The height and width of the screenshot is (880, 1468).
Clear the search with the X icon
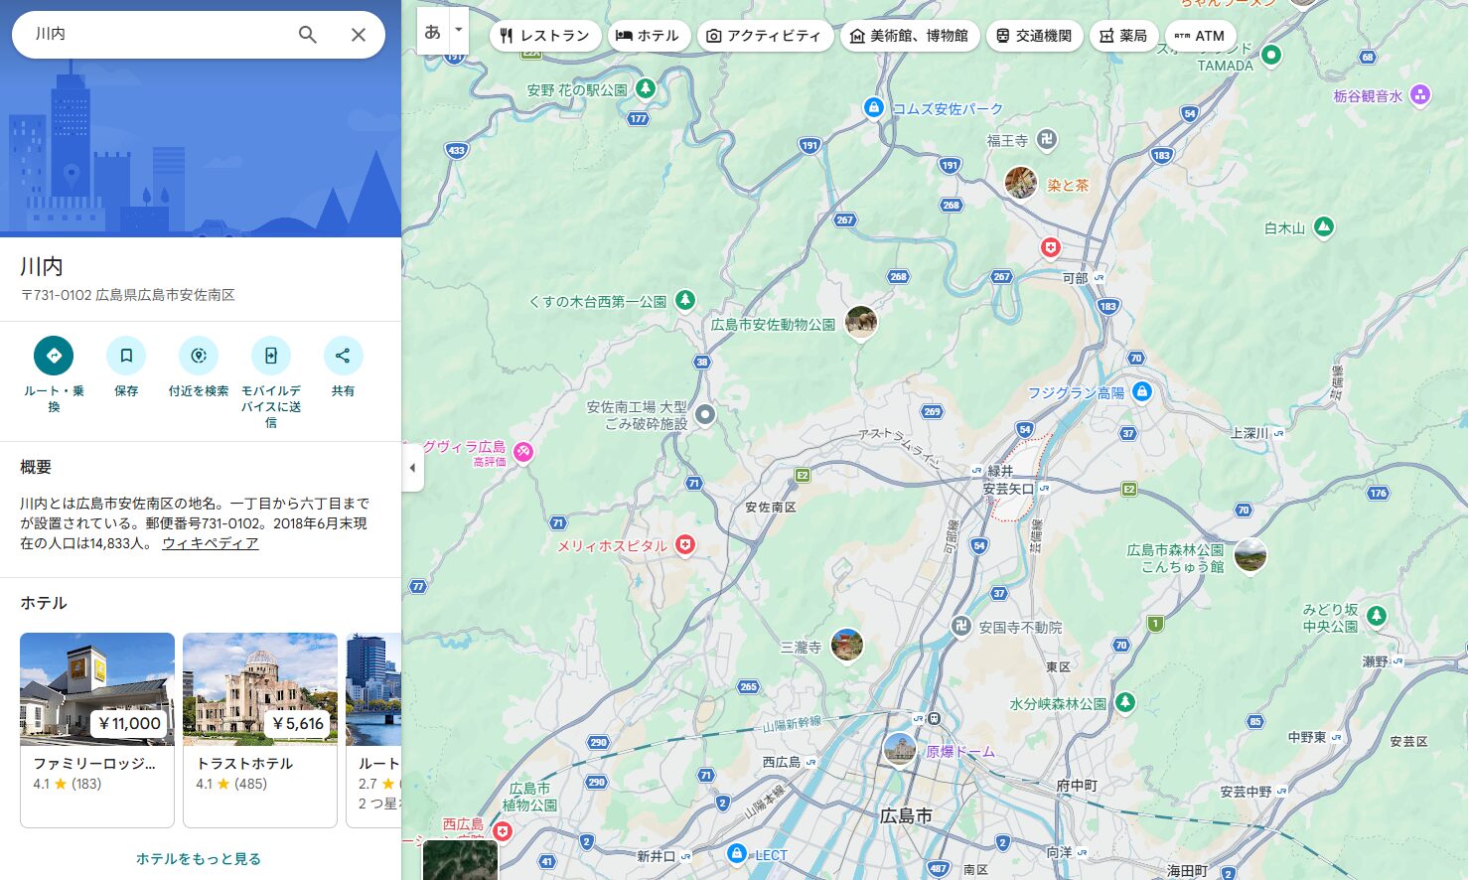click(359, 35)
